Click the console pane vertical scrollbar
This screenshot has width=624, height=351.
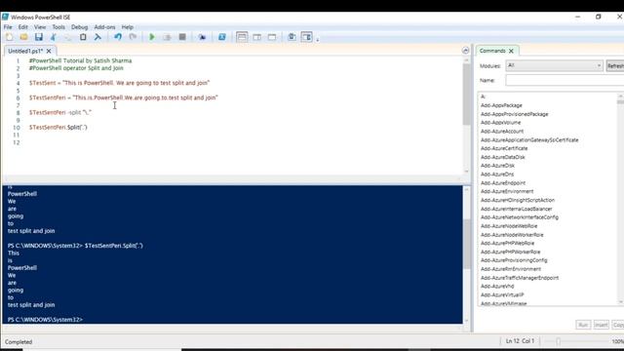pos(466,244)
